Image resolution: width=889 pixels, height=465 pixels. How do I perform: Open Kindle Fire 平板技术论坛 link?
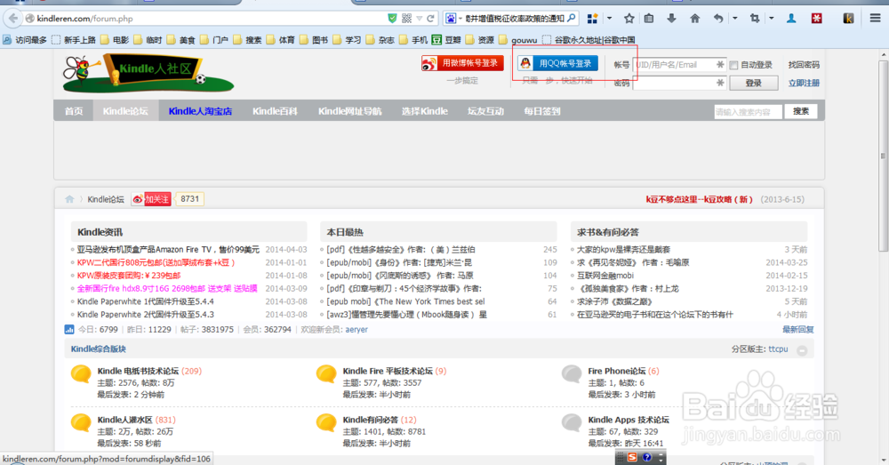pos(388,371)
